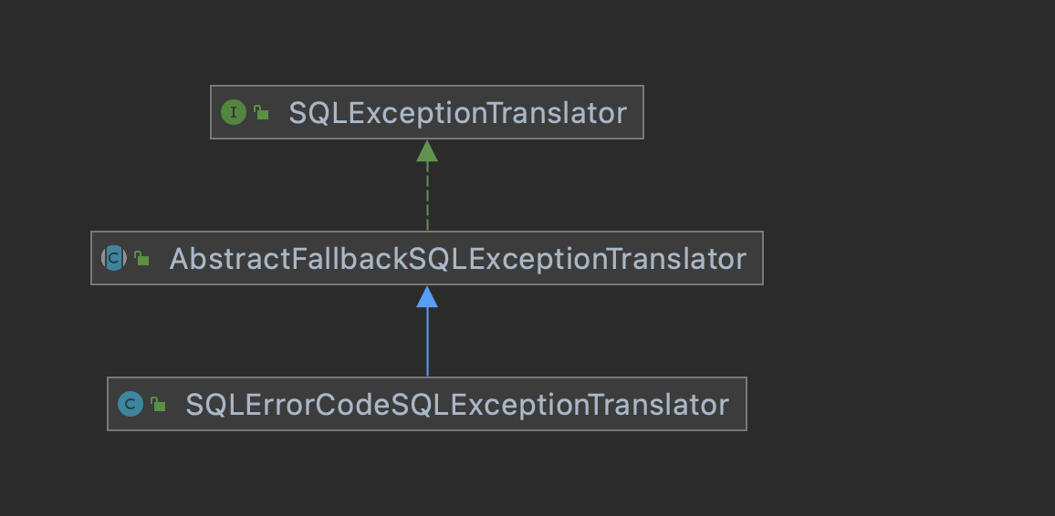The image size is (1055, 516).
Task: Select the AbstractFallbackSQLExceptionTranslator node label
Action: [x=457, y=259]
